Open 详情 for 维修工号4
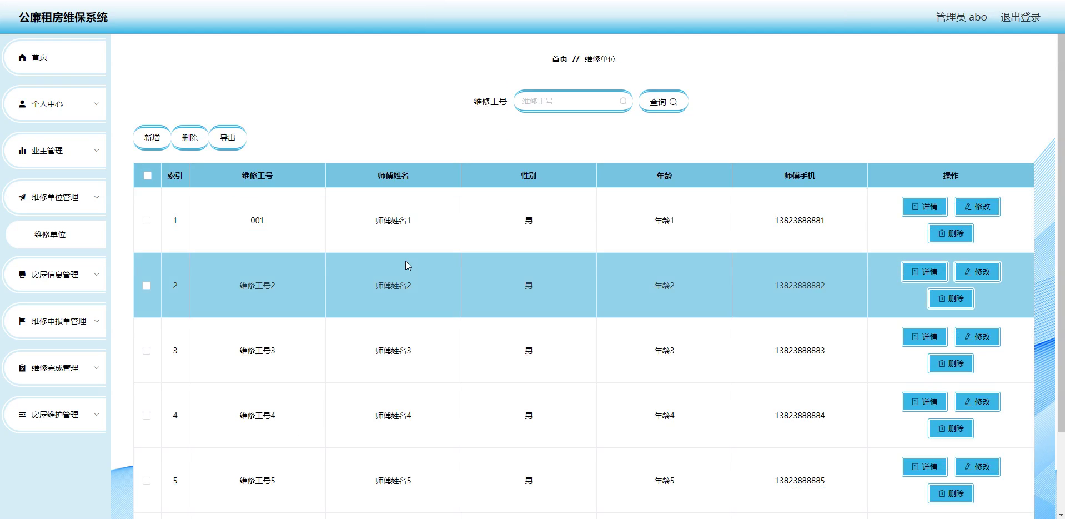 925,402
